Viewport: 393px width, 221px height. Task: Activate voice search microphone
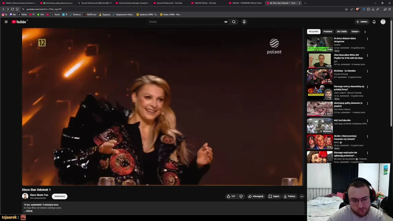point(244,22)
